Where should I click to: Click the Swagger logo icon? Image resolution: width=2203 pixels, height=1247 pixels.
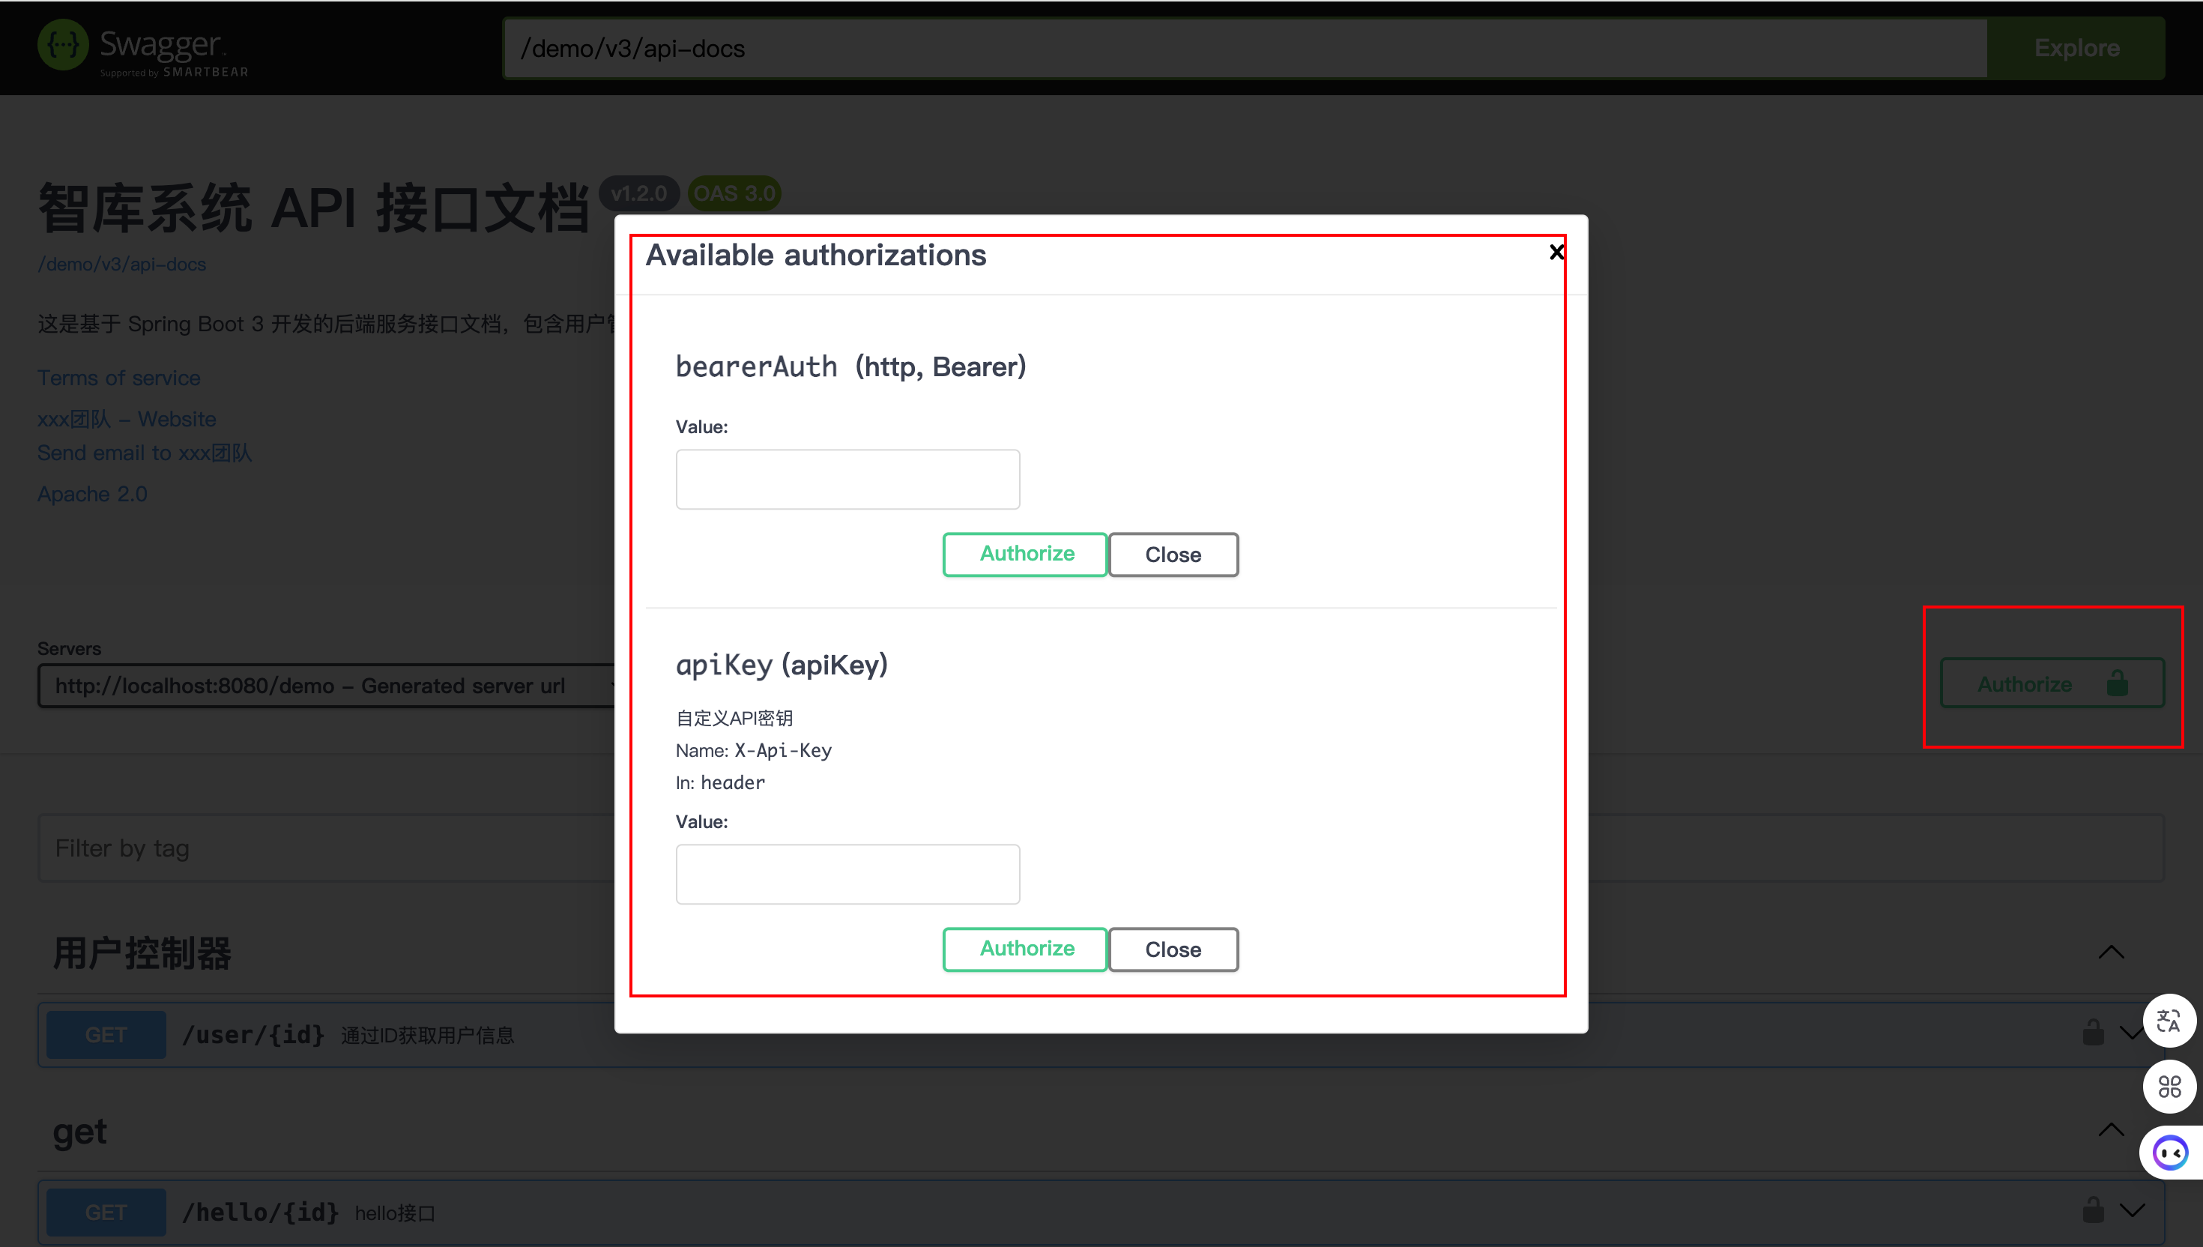point(64,46)
